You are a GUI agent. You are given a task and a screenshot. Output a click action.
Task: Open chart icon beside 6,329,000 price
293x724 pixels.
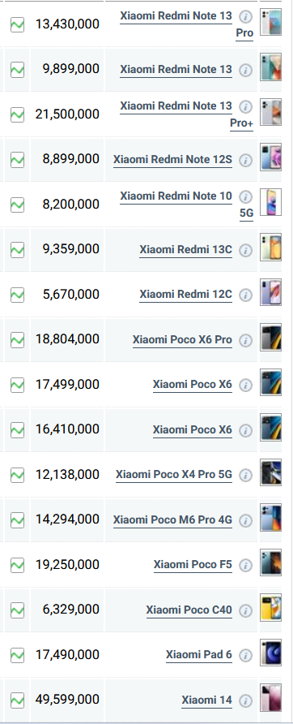(x=18, y=610)
